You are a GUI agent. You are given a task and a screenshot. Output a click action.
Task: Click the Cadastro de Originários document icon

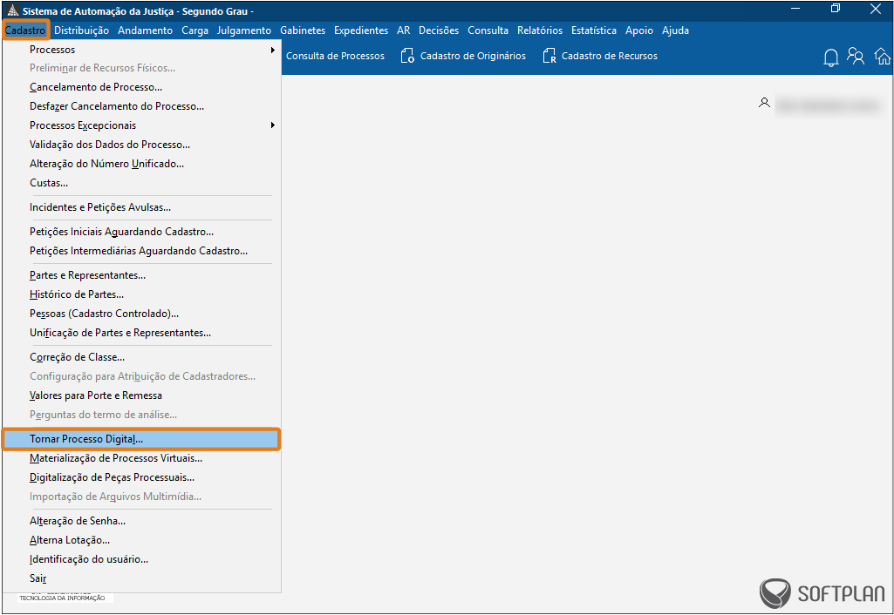click(407, 56)
